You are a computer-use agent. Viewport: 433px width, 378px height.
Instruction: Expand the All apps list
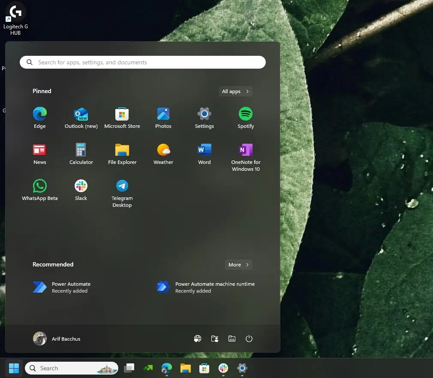(x=235, y=91)
